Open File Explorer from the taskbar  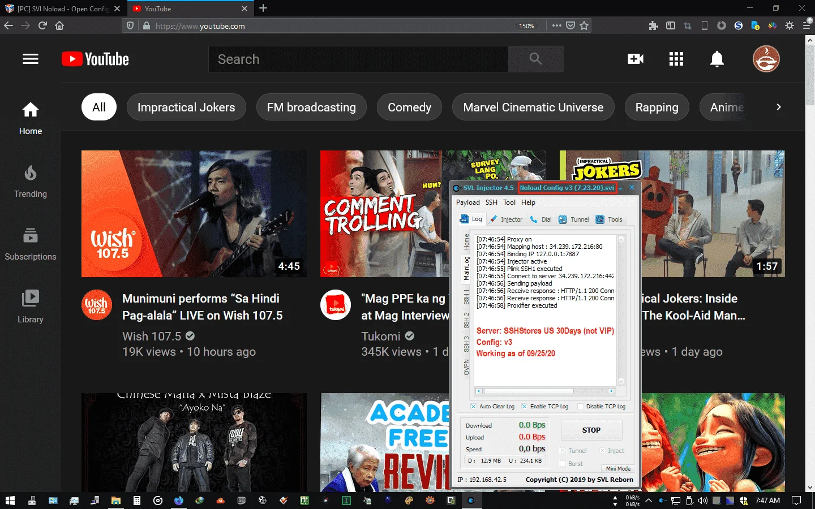pyautogui.click(x=116, y=501)
